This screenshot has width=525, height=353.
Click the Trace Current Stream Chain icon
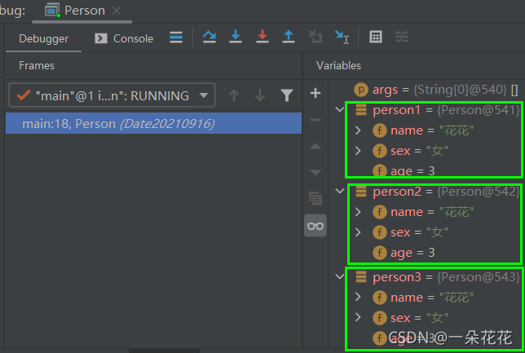[402, 37]
